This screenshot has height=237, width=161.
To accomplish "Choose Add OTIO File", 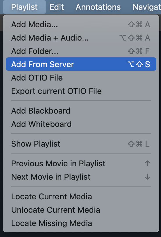I will pos(81,78).
